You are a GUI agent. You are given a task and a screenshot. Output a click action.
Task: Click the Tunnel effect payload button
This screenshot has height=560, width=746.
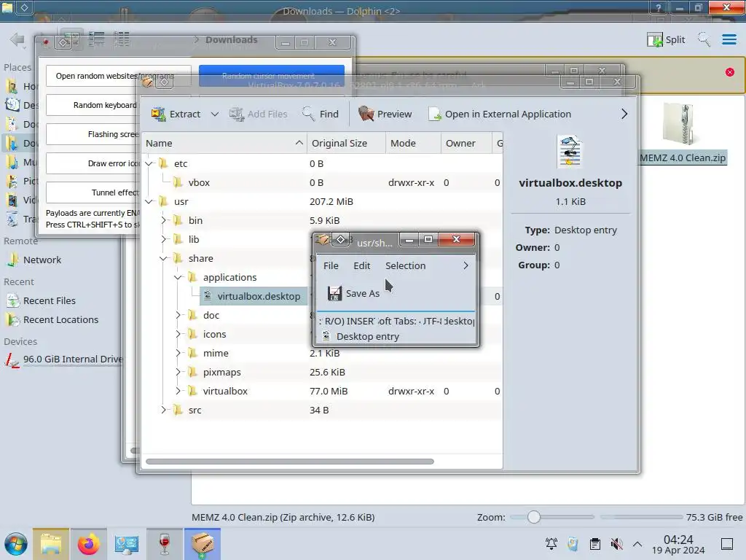pos(93,192)
